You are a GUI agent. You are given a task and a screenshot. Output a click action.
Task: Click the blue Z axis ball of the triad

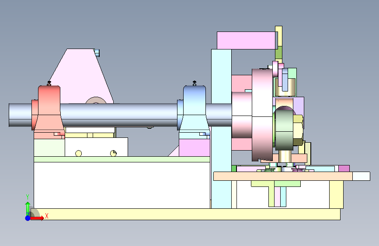28,218
